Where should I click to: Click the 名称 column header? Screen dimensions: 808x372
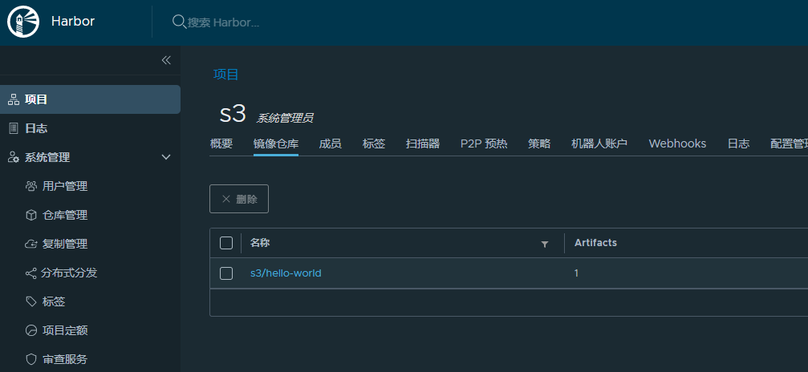tap(260, 243)
